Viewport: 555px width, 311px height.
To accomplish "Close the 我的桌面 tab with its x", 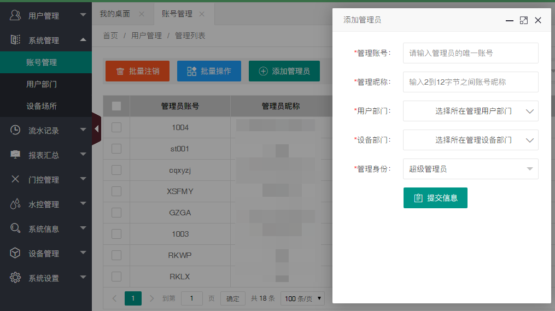I will (142, 14).
